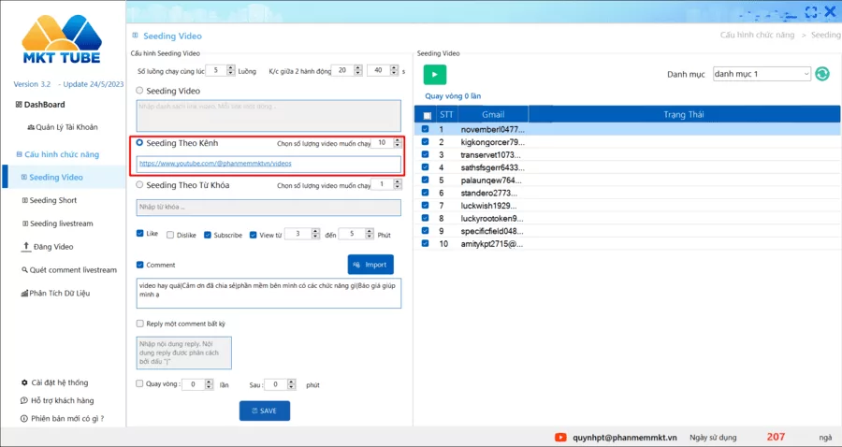Select the luckwish1929 row
Viewport: 842px width, 447px height.
click(627, 206)
